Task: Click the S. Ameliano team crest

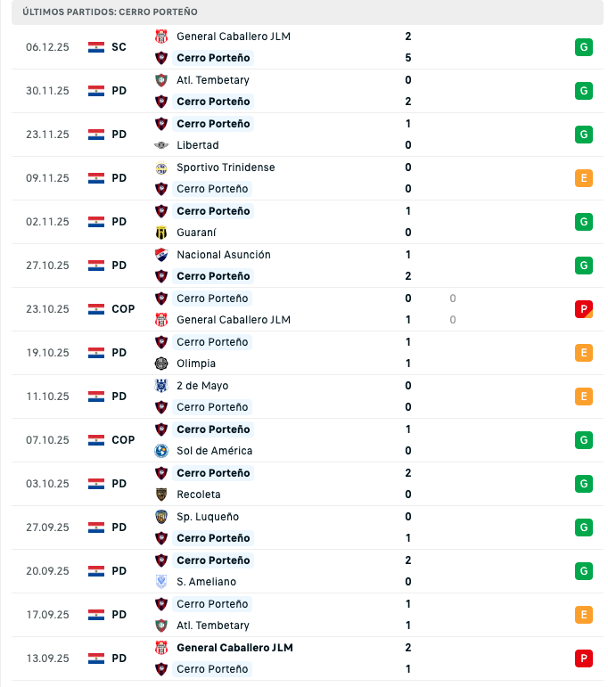Action: pyautogui.click(x=161, y=582)
